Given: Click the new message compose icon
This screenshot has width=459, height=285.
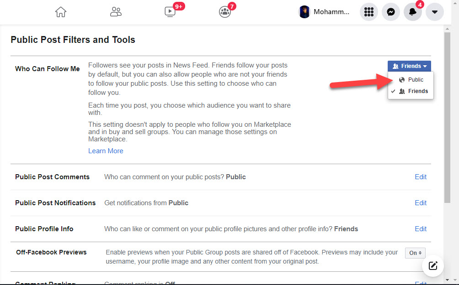Looking at the screenshot, I should [433, 266].
